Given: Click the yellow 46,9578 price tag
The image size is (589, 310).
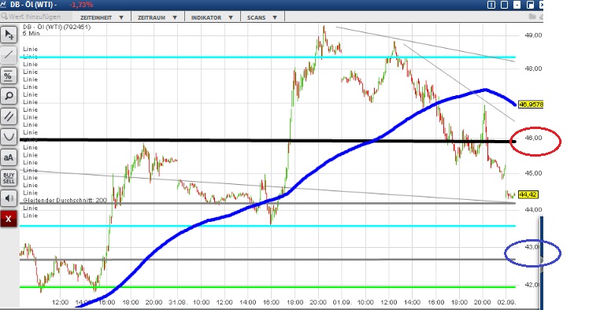Looking at the screenshot, I should pos(531,105).
